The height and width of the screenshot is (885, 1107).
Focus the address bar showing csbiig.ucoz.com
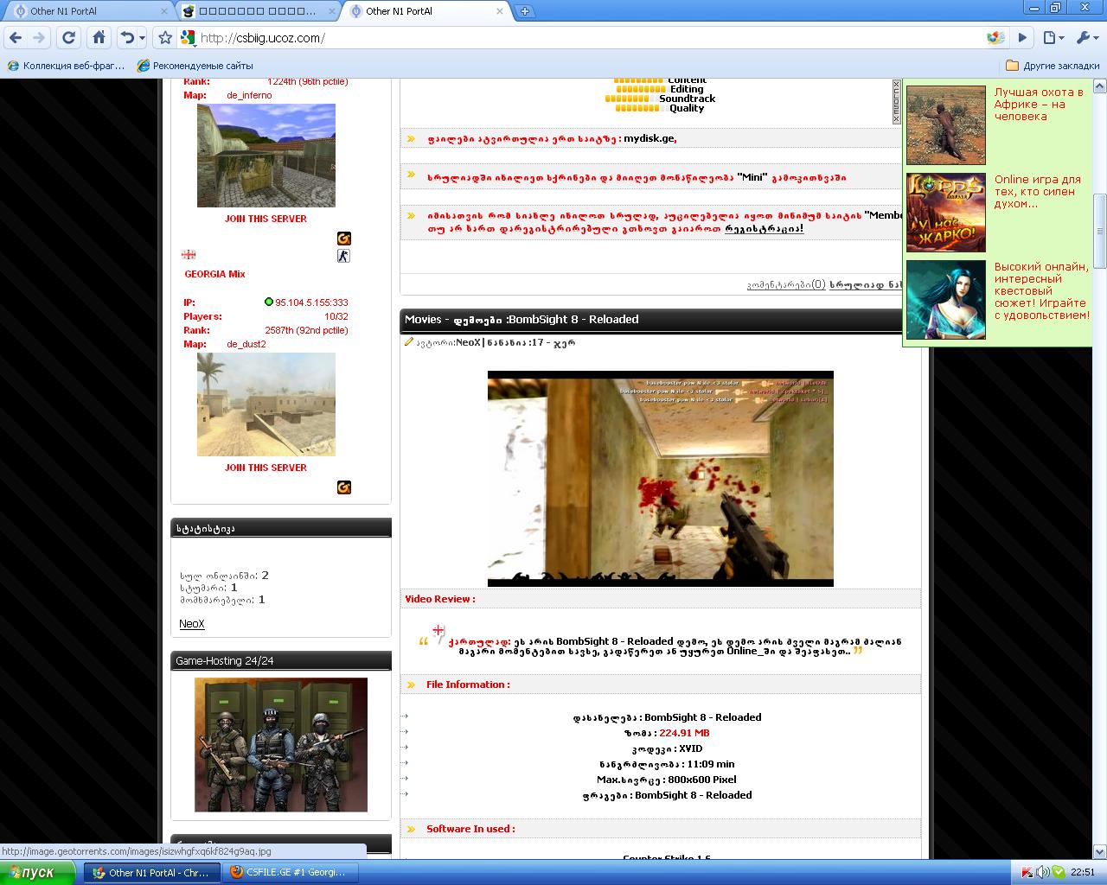[x=588, y=38]
